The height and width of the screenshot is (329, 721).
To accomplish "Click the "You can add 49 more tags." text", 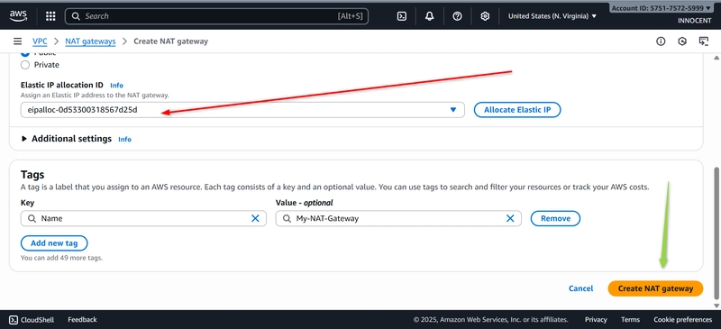I will coord(61,258).
